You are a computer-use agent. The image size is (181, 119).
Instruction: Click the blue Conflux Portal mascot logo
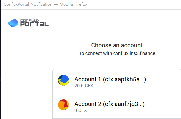(x=13, y=23)
